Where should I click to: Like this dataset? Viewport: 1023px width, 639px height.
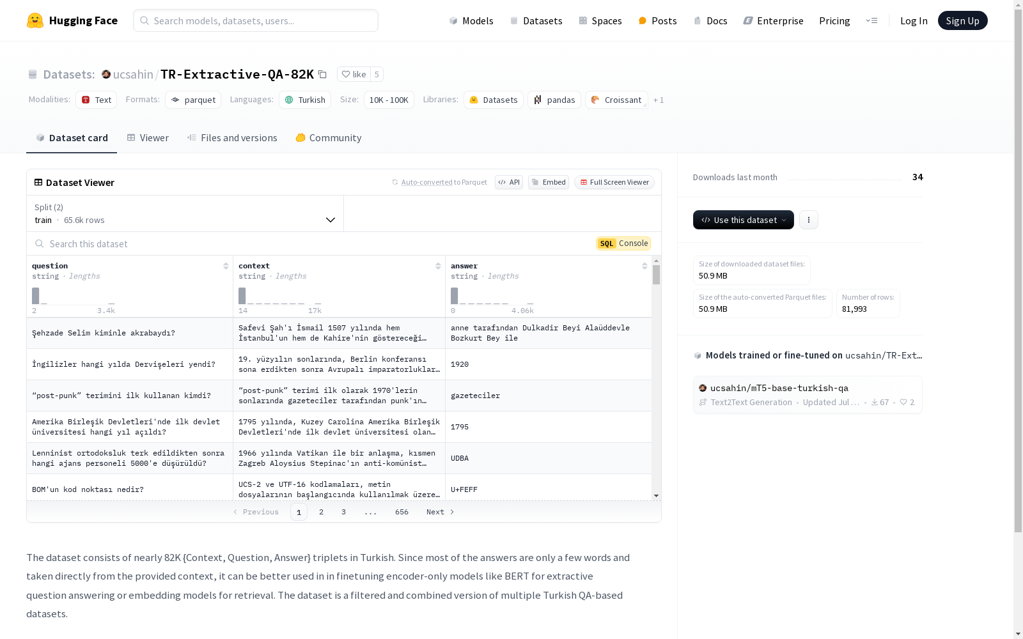354,74
